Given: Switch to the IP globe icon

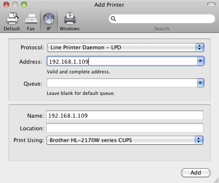Looking at the screenshot, I should 49,19.
